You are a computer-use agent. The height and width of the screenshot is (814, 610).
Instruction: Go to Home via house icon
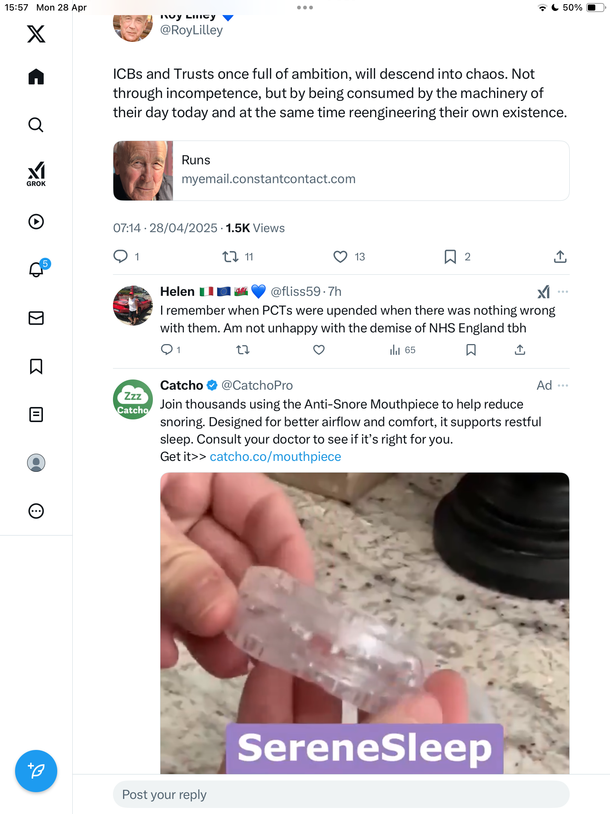[x=36, y=77]
